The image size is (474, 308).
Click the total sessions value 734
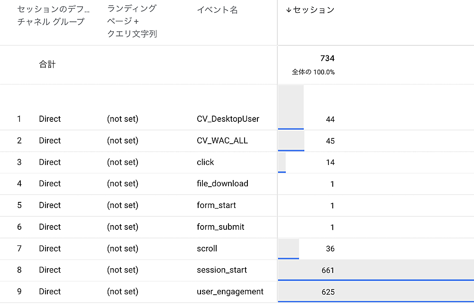pyautogui.click(x=327, y=58)
